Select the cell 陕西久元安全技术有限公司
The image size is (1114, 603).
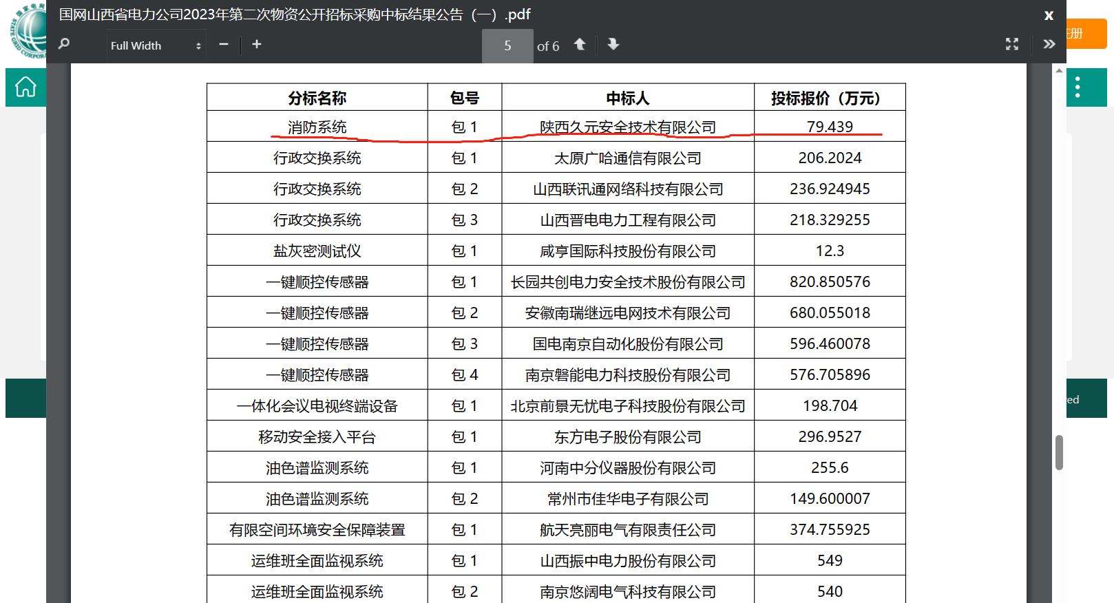coord(627,127)
